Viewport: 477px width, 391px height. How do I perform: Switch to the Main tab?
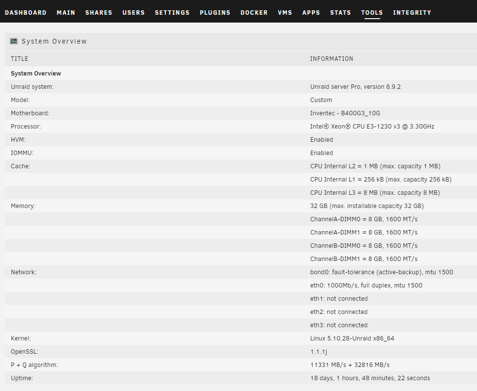pos(66,13)
